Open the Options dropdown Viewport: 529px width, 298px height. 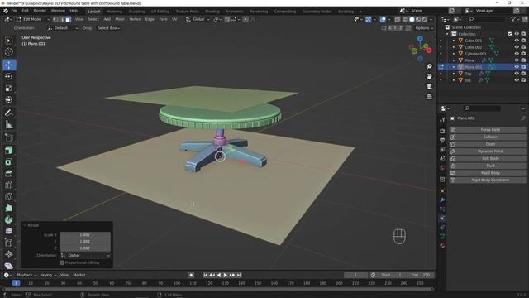[424, 28]
